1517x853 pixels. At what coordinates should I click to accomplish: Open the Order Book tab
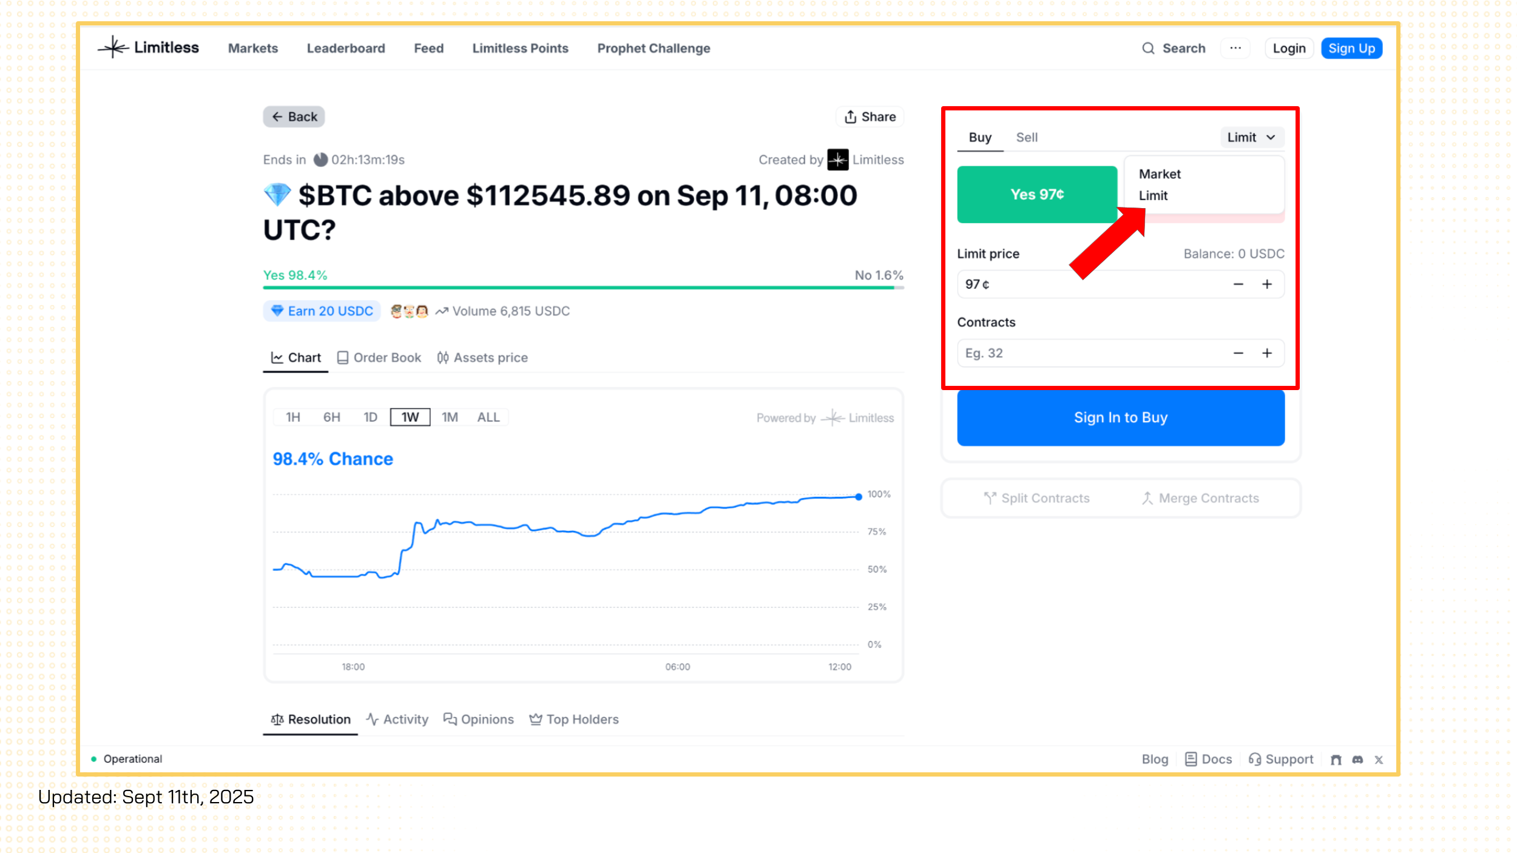click(x=379, y=358)
